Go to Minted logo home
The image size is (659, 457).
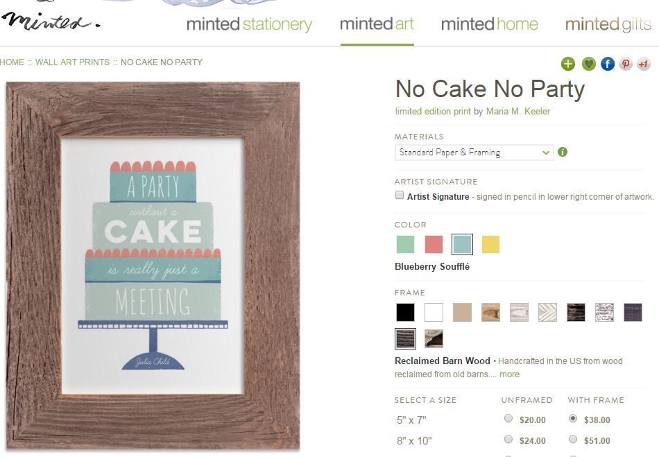click(51, 21)
